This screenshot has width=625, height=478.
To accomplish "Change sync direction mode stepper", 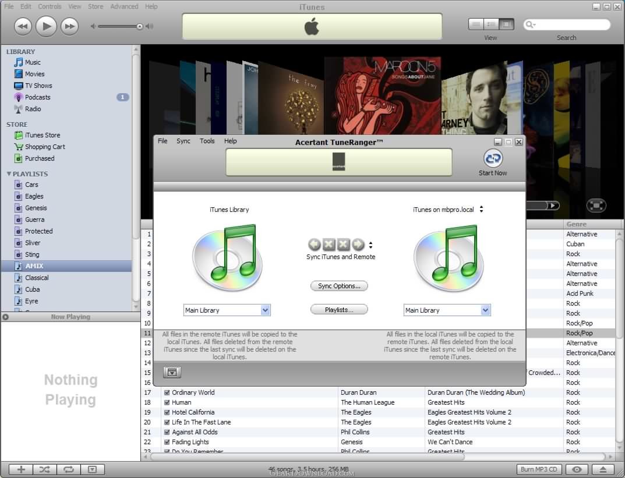I will 370,245.
